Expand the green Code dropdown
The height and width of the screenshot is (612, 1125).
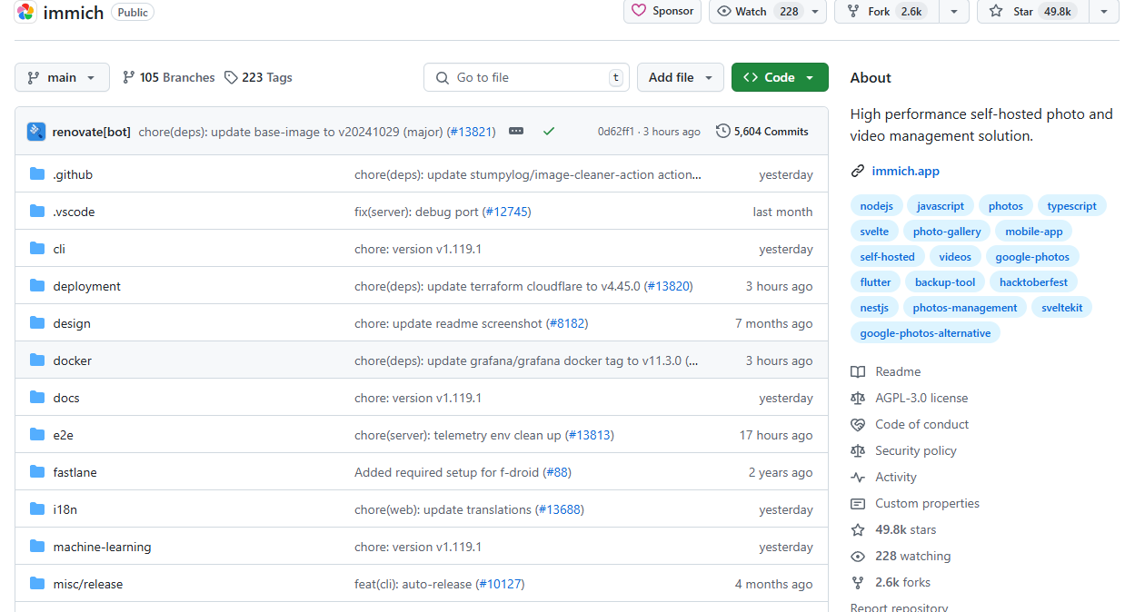pyautogui.click(x=779, y=78)
